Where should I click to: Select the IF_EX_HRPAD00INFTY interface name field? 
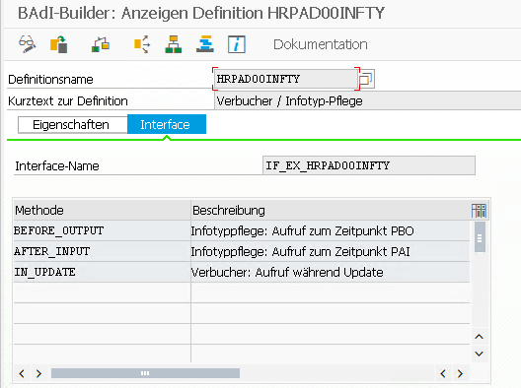[369, 165]
